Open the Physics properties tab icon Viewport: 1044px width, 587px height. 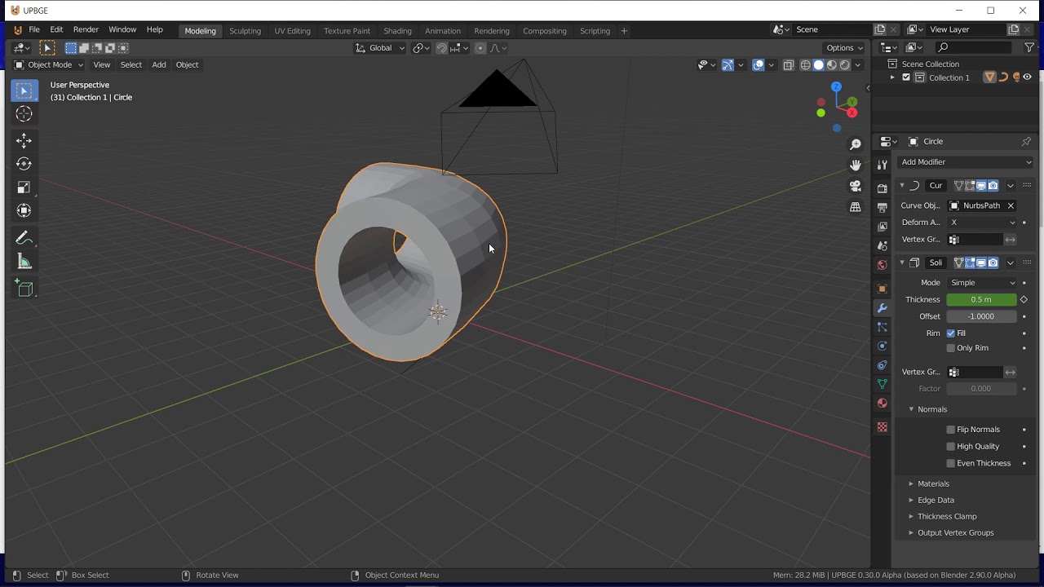882,346
